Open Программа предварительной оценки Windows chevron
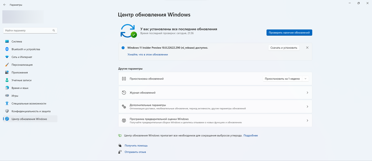Viewport: 372px width, 161px height. coord(307,120)
